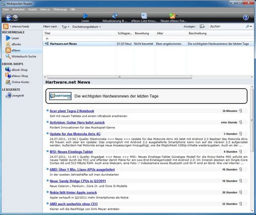Open the Ansicht menu
The height and width of the screenshot is (215, 256).
coord(32,9)
